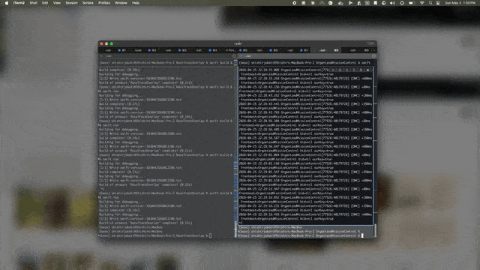Open the Wi-Fi status menu

(421, 3)
